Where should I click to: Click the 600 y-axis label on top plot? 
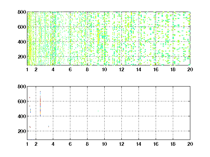tap(22, 27)
